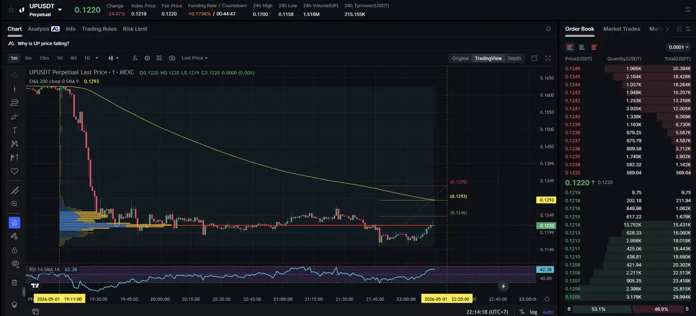
Task: Select the brush drawing tool
Action: 14,117
